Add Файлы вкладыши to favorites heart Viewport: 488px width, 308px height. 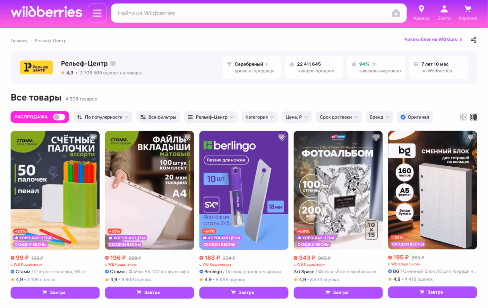click(187, 137)
